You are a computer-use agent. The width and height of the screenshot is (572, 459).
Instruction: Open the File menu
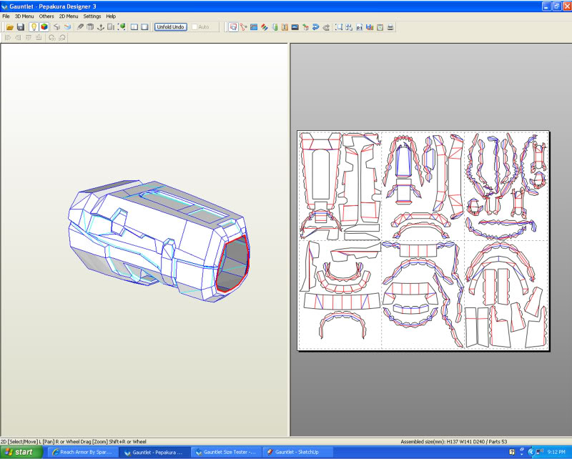[x=6, y=16]
